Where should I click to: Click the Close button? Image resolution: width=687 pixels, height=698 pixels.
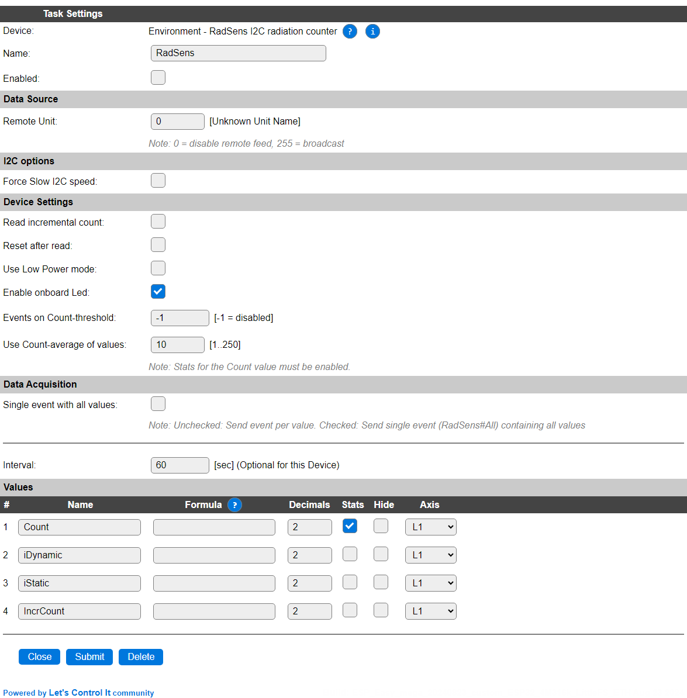pyautogui.click(x=40, y=657)
